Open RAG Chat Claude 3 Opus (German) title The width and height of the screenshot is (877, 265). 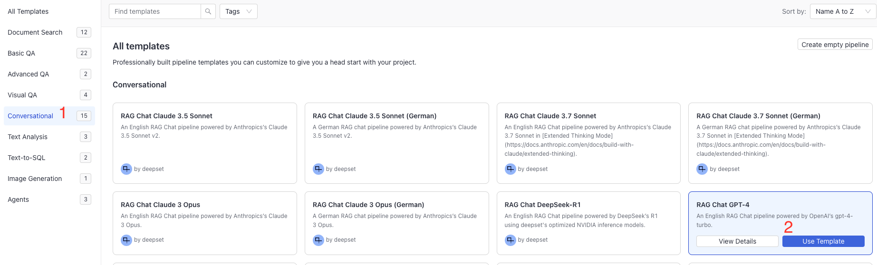click(368, 205)
